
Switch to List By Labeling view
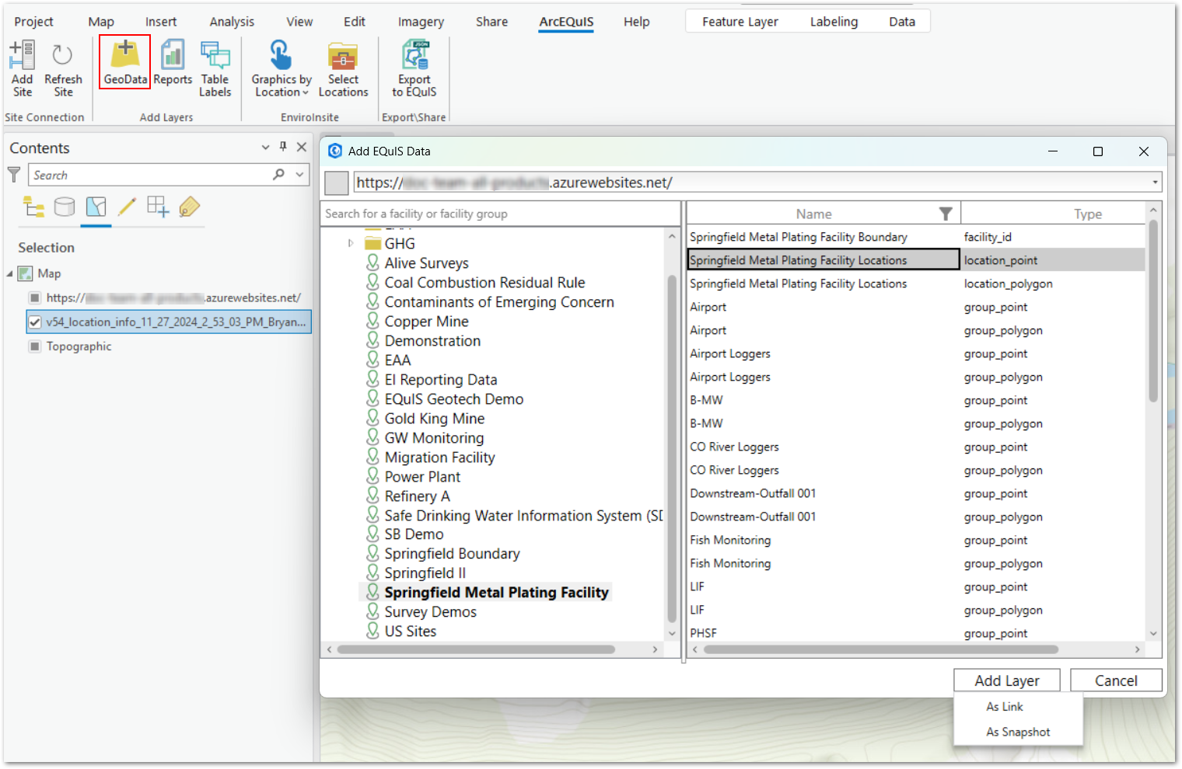(x=189, y=207)
